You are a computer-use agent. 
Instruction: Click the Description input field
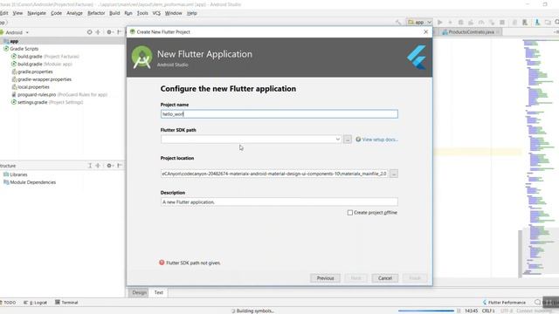pyautogui.click(x=279, y=201)
